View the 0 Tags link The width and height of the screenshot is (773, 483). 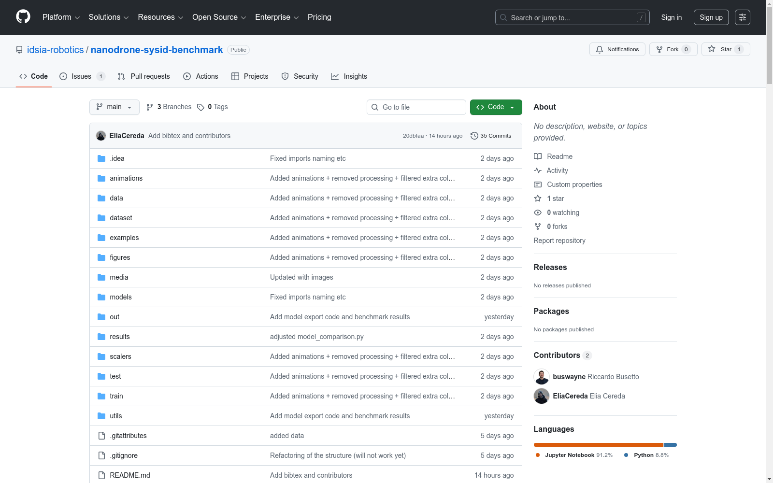pos(213,107)
